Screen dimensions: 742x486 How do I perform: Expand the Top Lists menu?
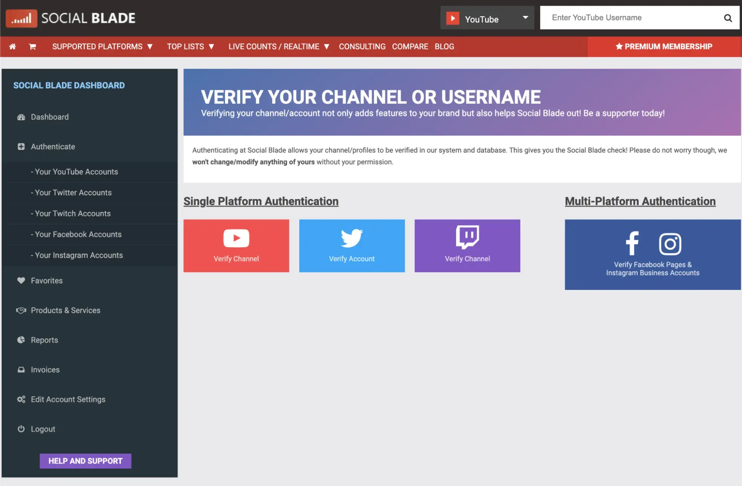[x=190, y=46]
